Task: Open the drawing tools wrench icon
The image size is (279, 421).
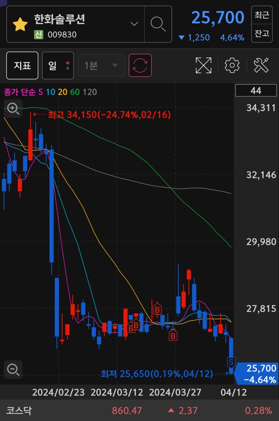Action: point(261,65)
